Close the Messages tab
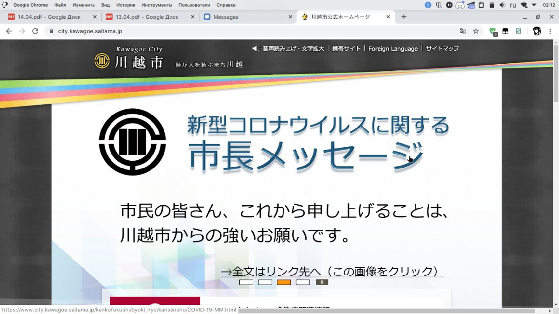Image resolution: width=559 pixels, height=314 pixels. coord(291,17)
